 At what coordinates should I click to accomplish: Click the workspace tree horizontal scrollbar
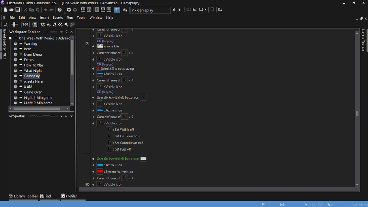[x=37, y=109]
